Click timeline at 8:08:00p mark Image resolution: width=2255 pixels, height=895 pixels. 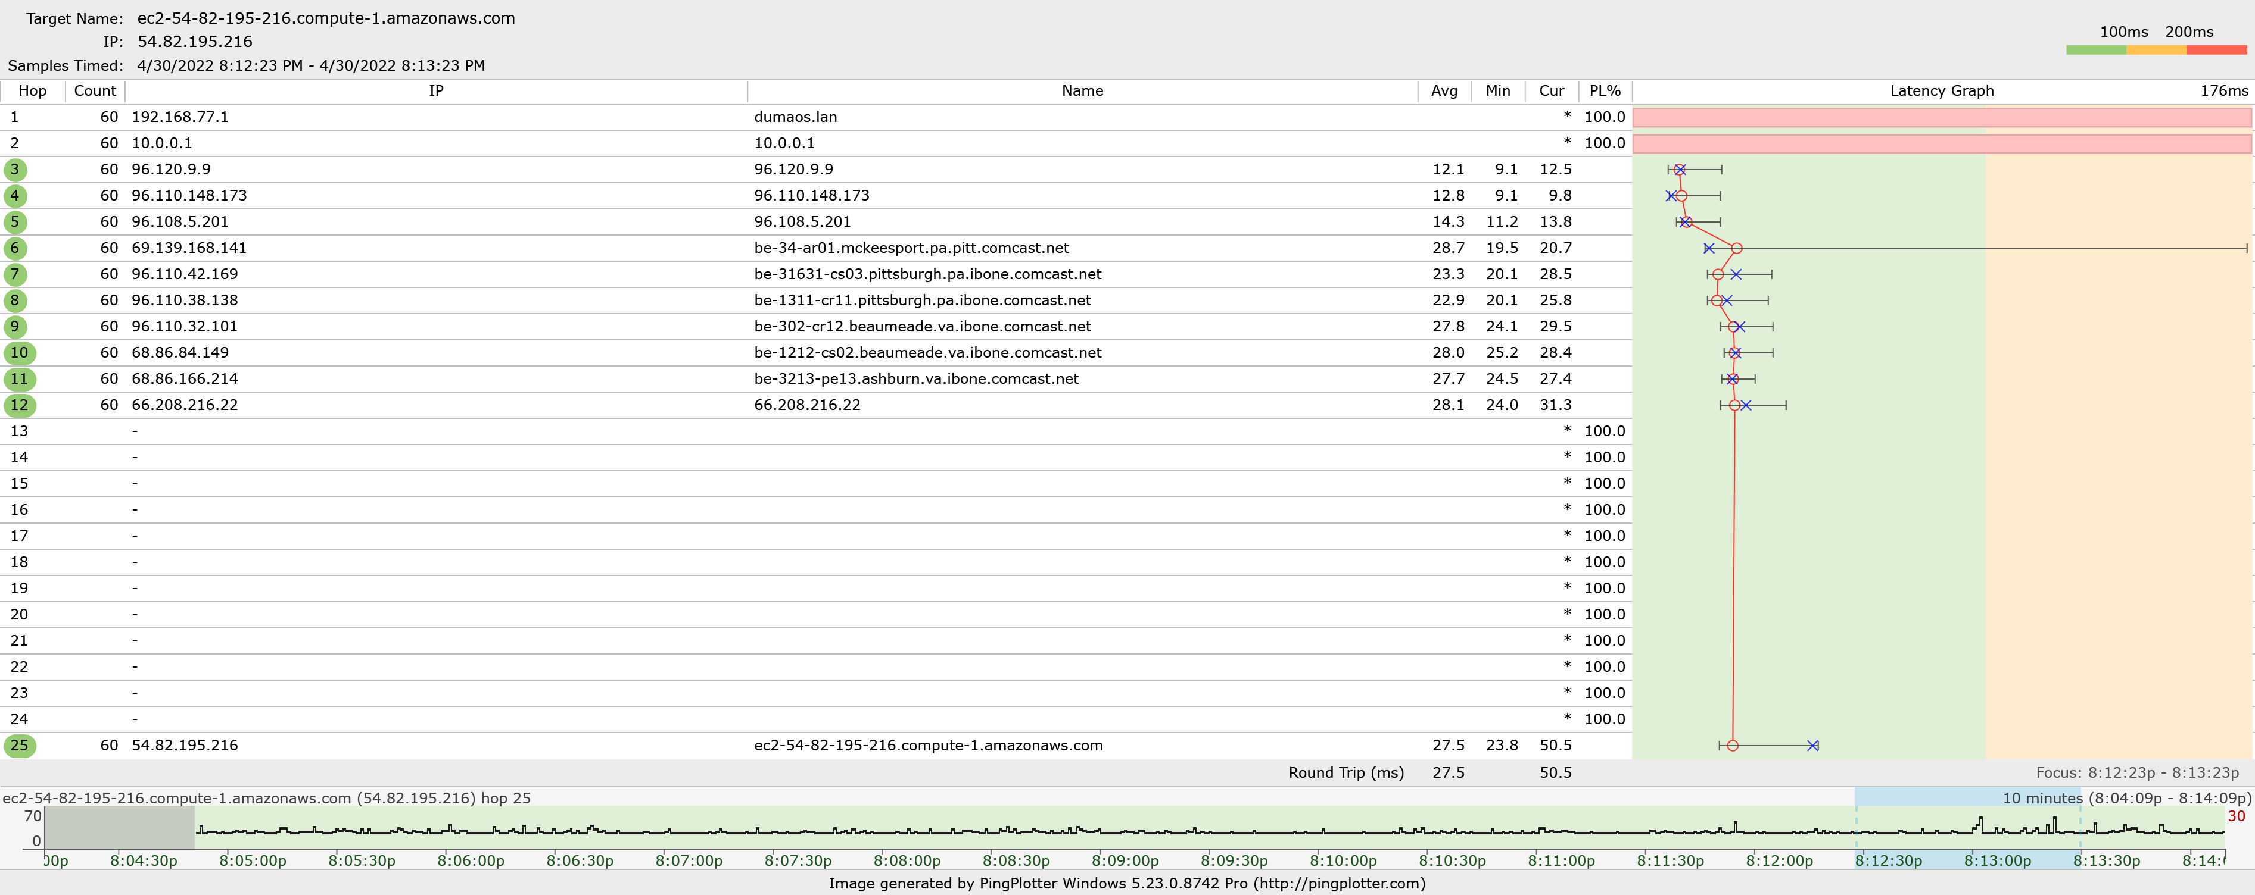click(x=907, y=861)
